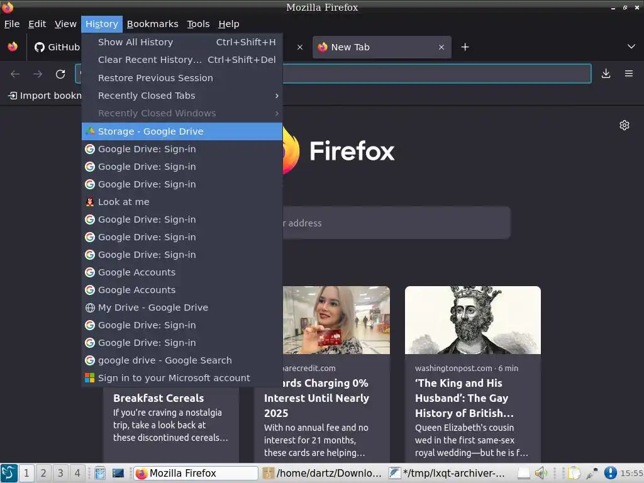Click the removable media tray icon
The image size is (644, 483).
524,473
